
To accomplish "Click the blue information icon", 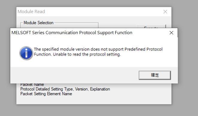I will pos(26,53).
